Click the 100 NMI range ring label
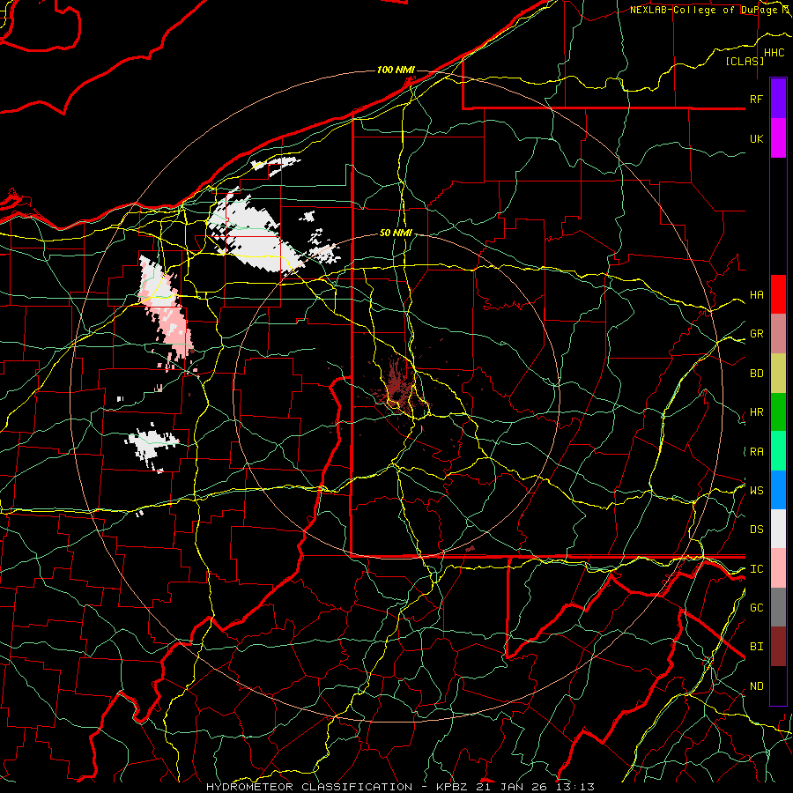793x793 pixels. [396, 70]
